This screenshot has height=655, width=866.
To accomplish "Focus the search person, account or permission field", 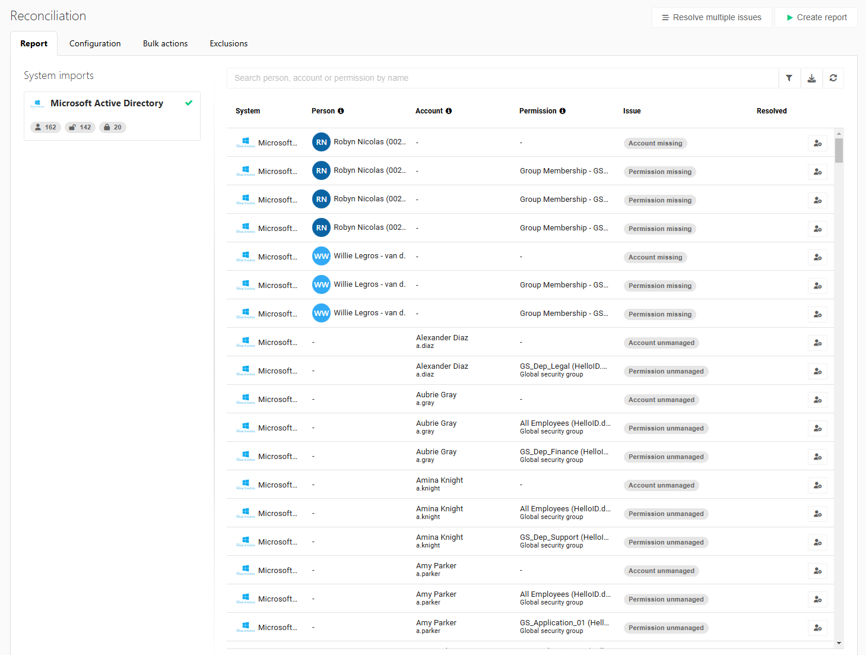I will pos(502,78).
